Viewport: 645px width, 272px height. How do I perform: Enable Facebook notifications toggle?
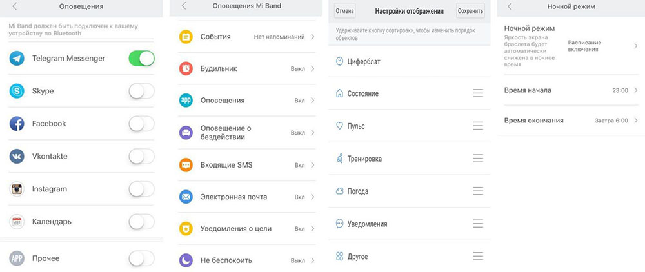[x=141, y=124]
